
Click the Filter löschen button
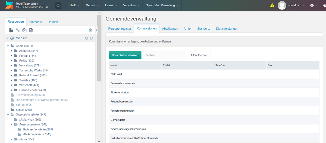click(199, 55)
